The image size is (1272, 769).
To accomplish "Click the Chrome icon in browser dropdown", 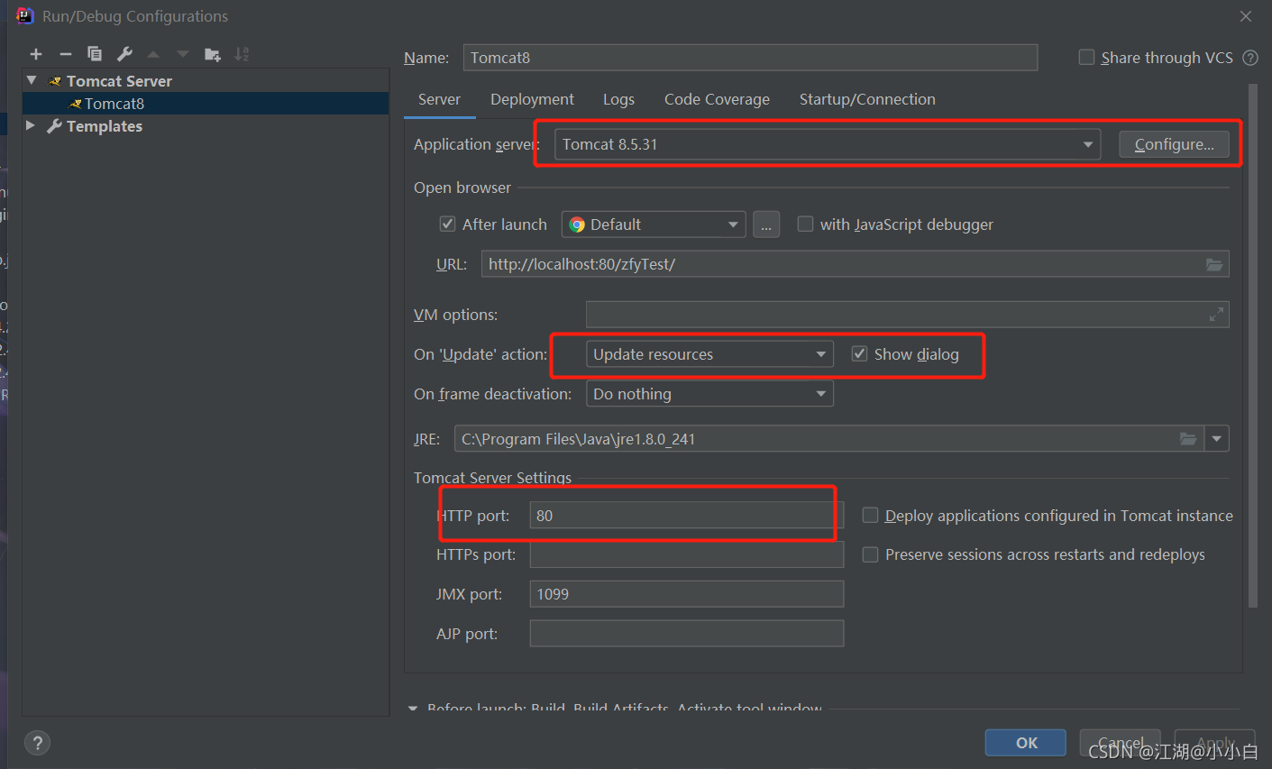I will click(577, 224).
